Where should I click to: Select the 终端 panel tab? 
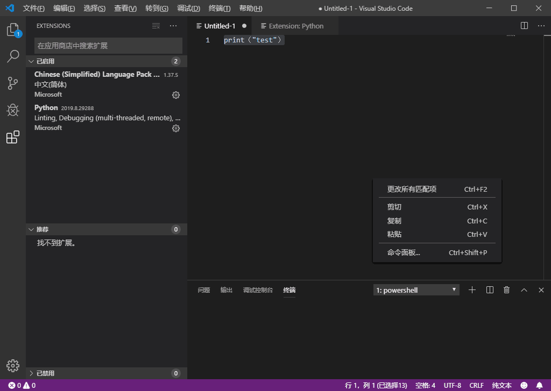[289, 290]
